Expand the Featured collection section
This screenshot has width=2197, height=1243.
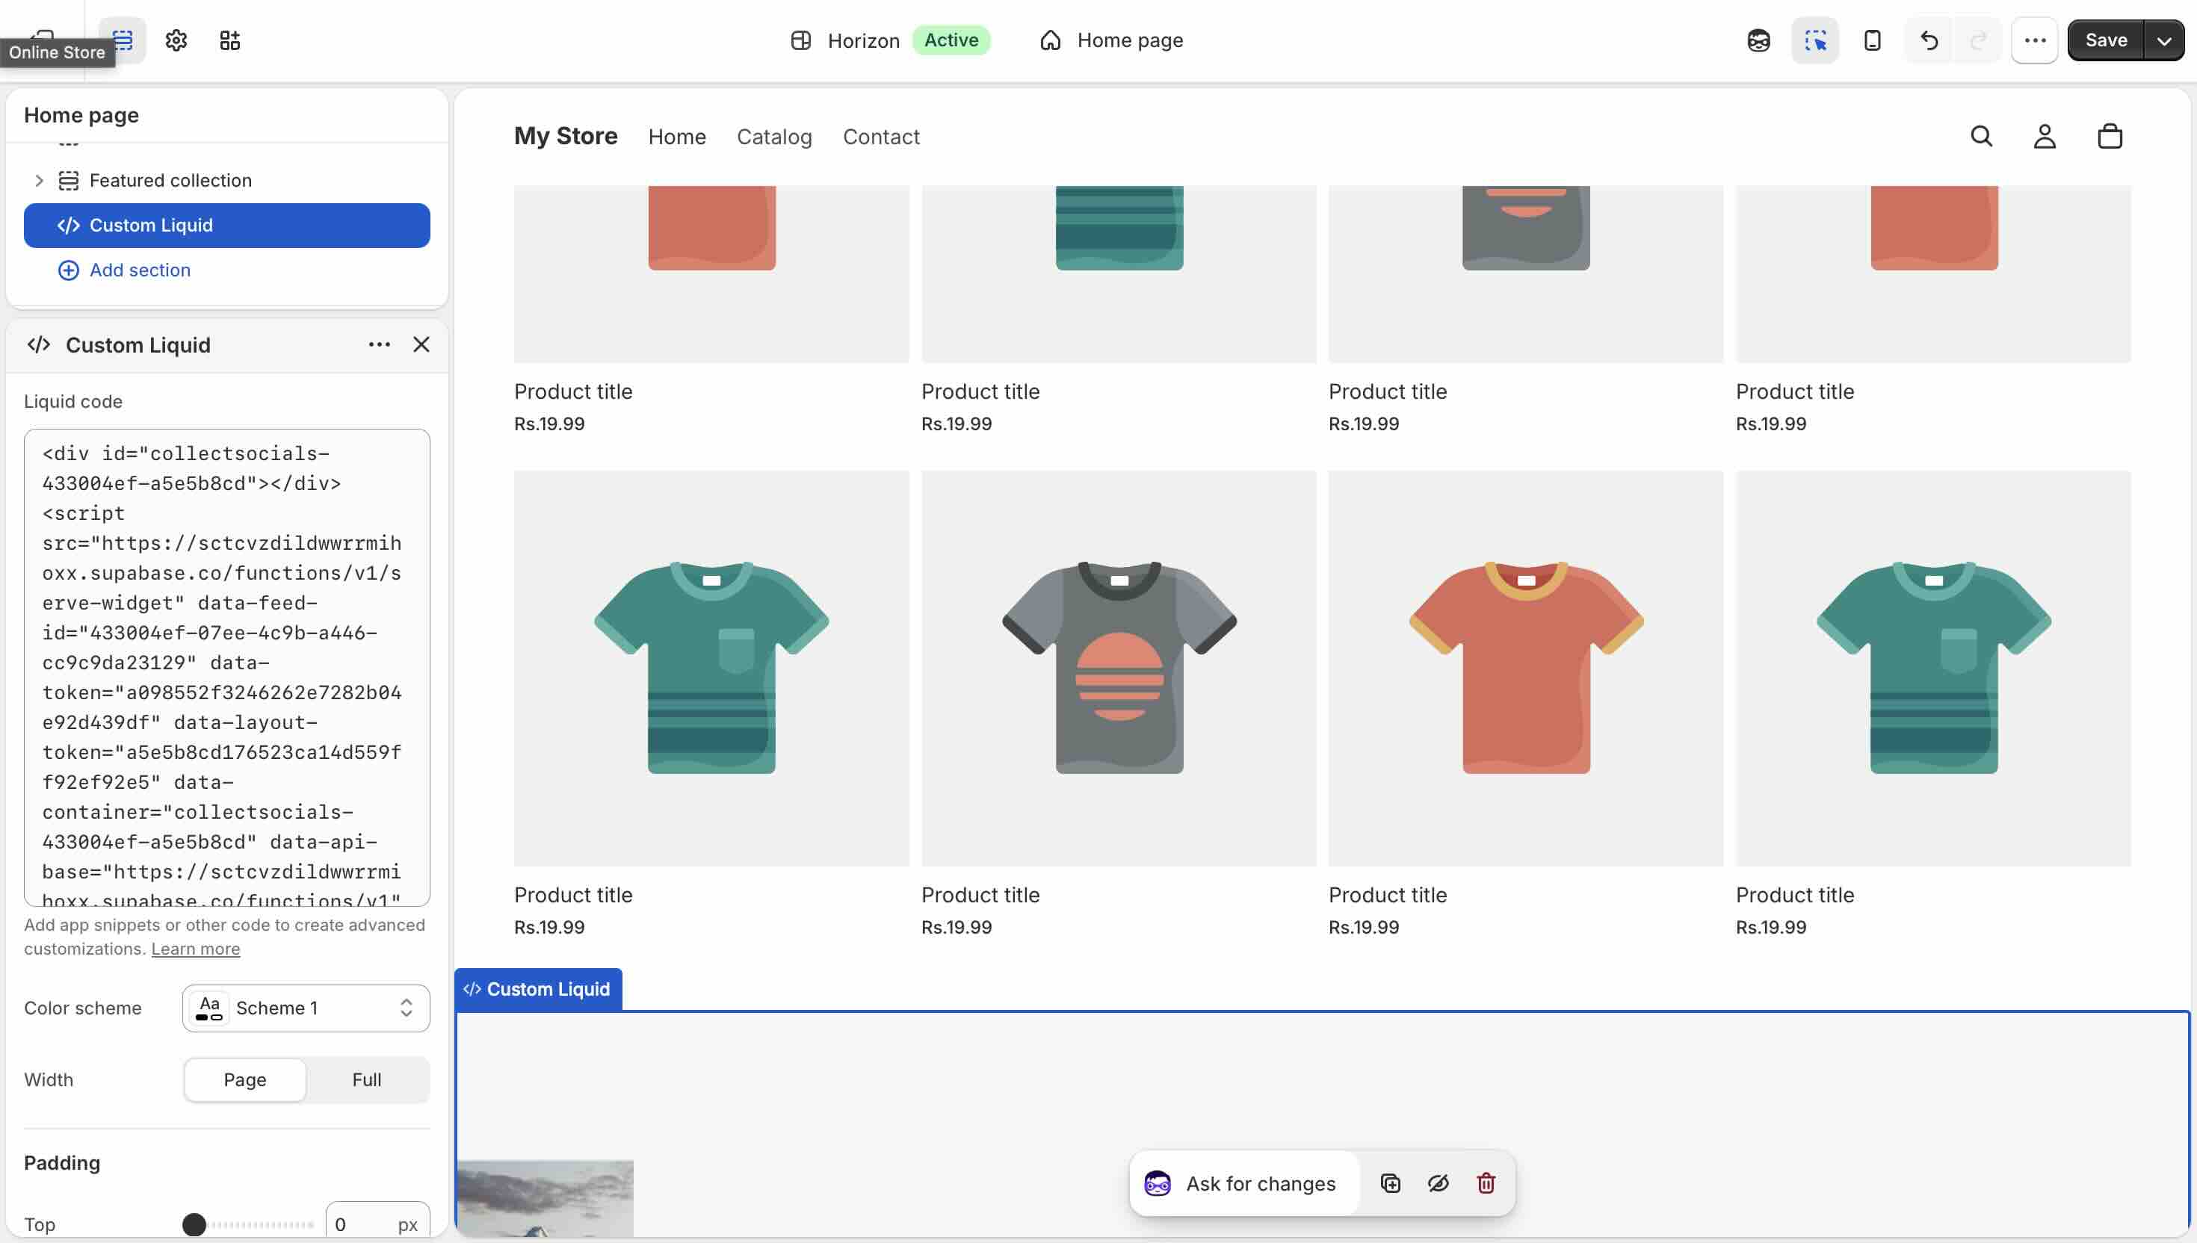[x=38, y=180]
